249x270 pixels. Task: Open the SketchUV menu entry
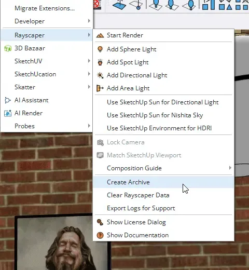pos(47,61)
